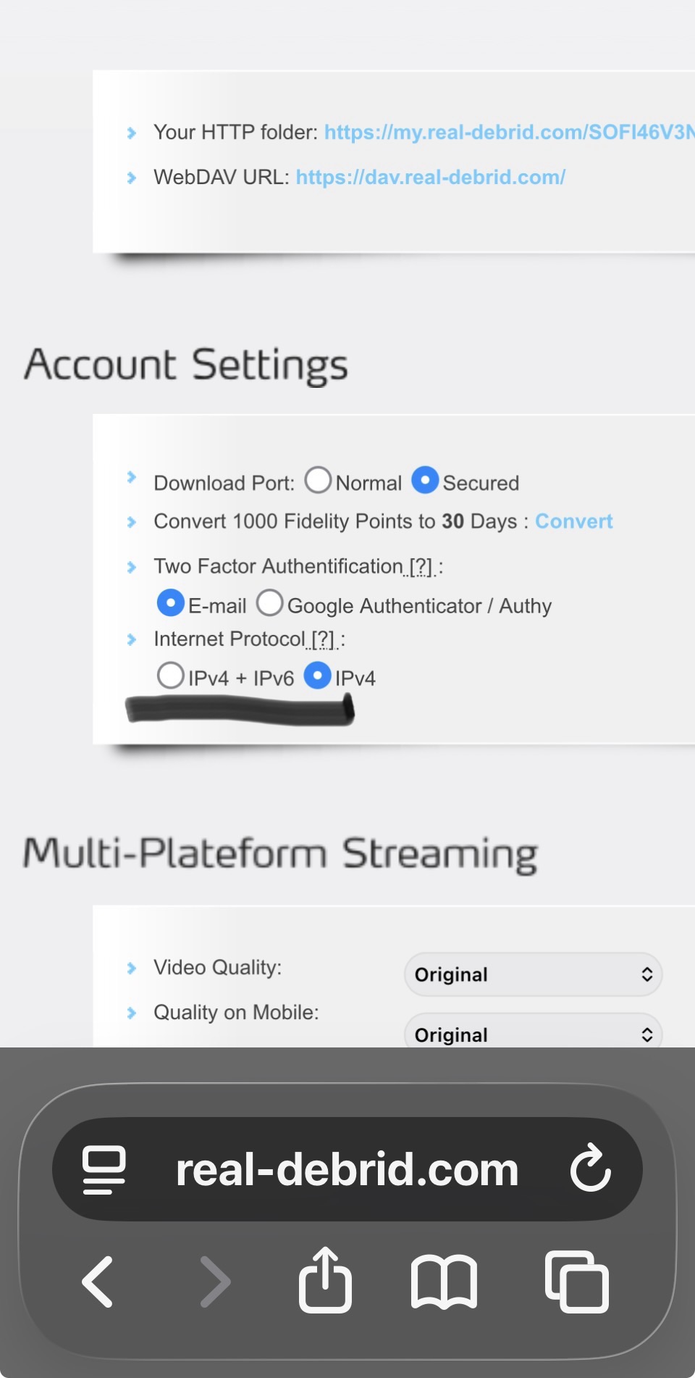Click the 'Video Quality:' label
This screenshot has width=695, height=1378.
218,968
